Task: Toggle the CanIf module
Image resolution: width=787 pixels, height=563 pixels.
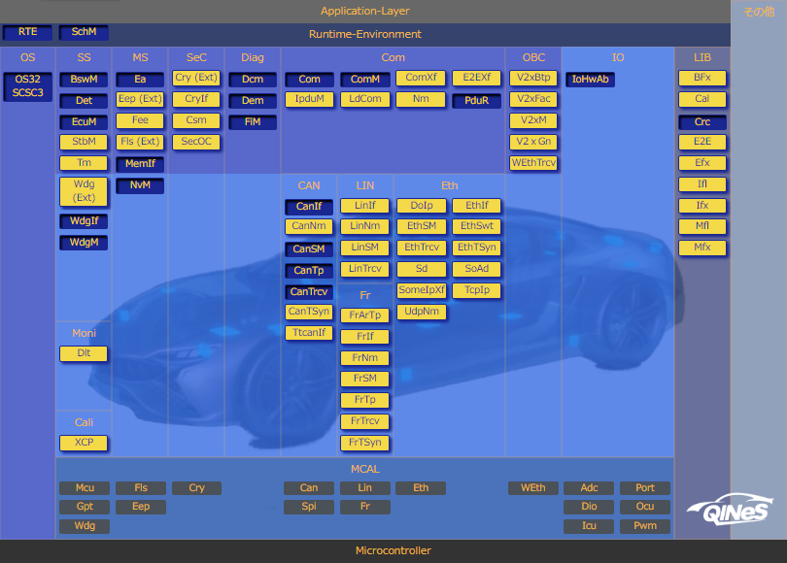Action: point(309,207)
